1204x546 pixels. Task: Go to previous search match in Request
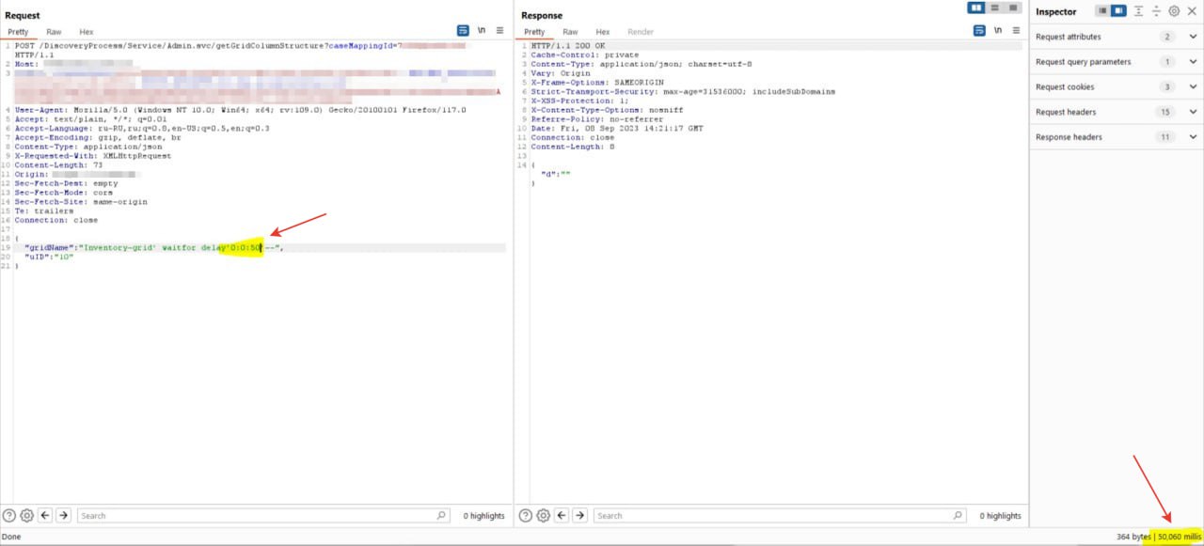[x=45, y=515]
